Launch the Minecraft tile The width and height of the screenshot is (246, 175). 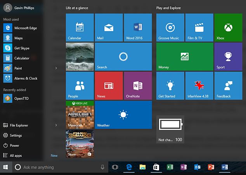(80, 115)
